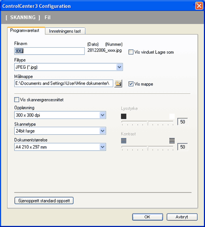Screen dimensions: 205x227
Task: Confirm with the OK button
Action: coord(148,217)
